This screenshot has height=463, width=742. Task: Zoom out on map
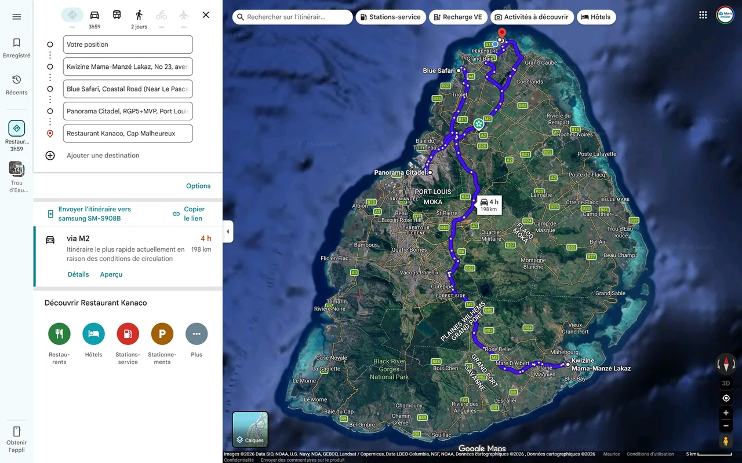pos(726,426)
